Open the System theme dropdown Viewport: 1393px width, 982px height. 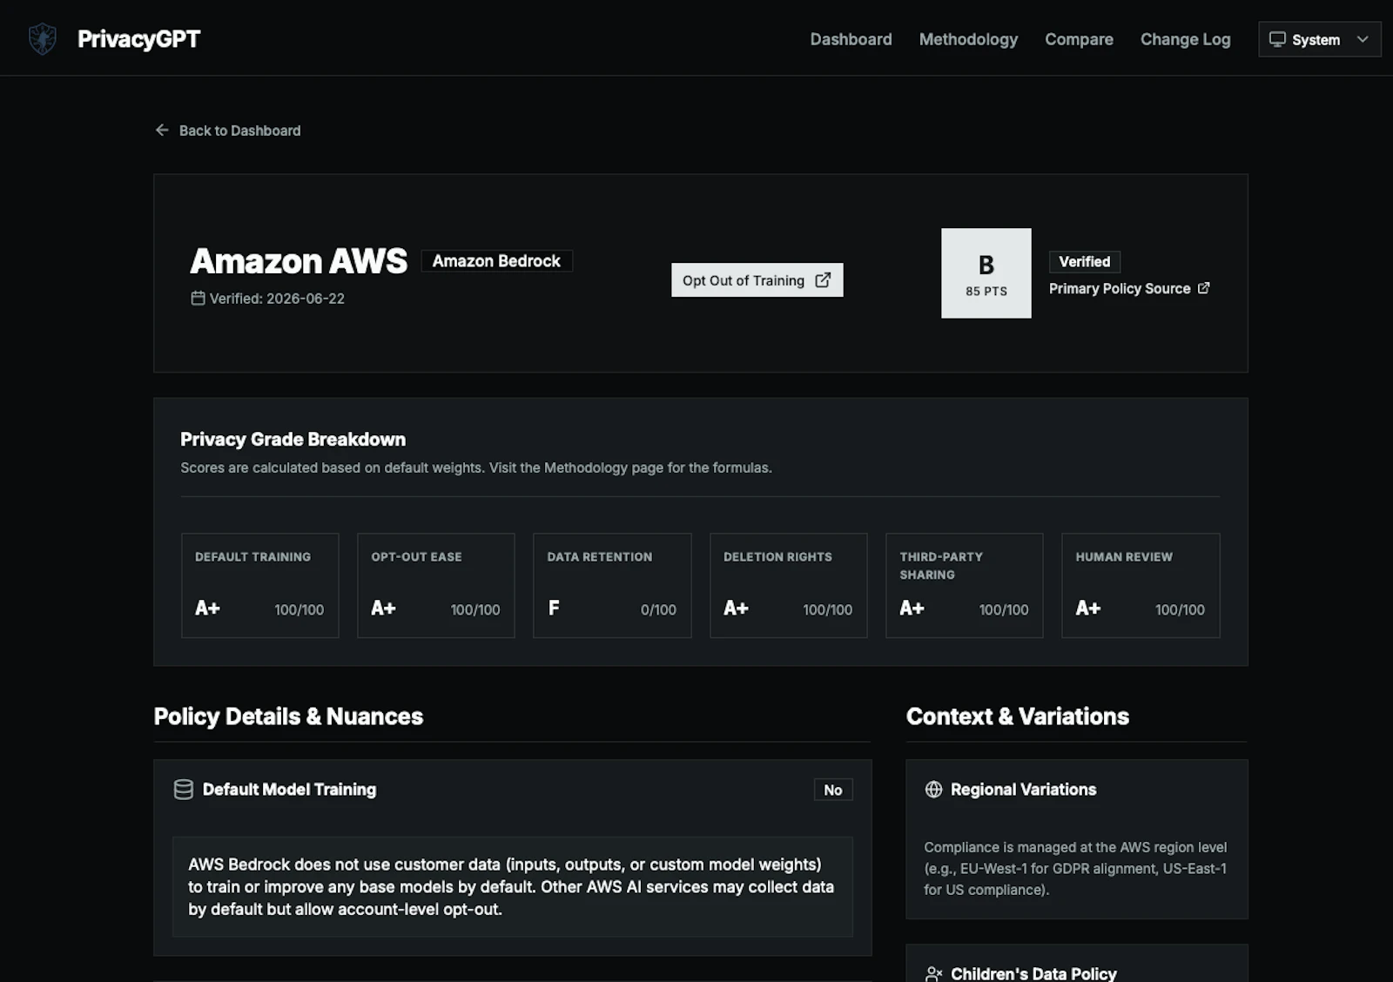pyautogui.click(x=1319, y=39)
